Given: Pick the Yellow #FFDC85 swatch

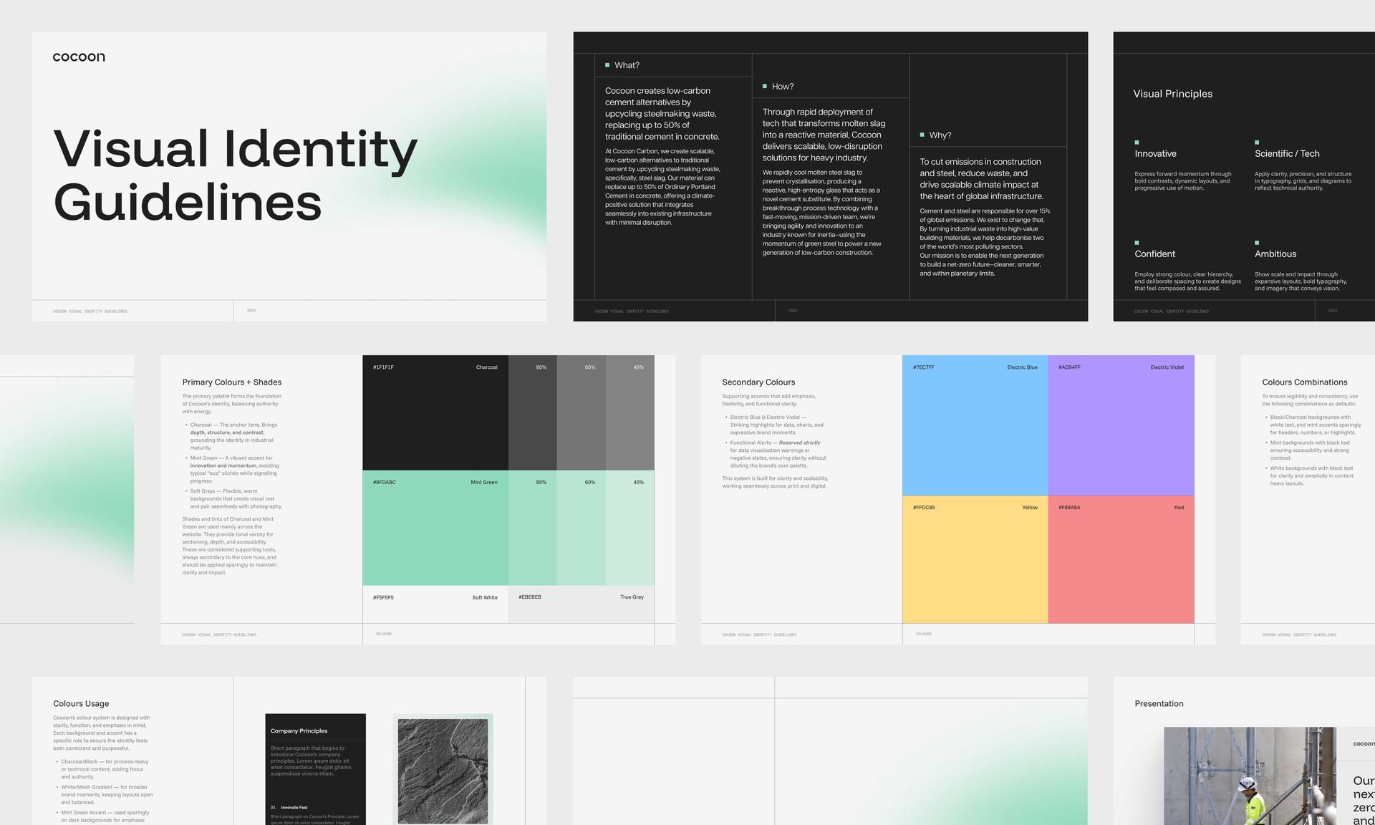Looking at the screenshot, I should point(975,559).
